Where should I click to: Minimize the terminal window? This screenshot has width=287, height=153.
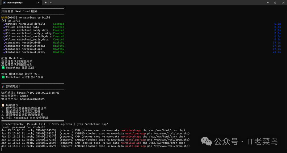click(268, 3)
